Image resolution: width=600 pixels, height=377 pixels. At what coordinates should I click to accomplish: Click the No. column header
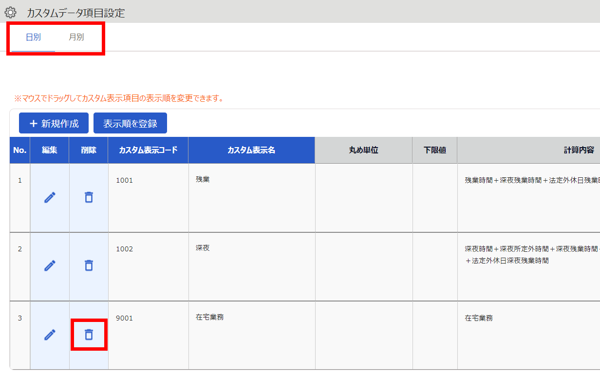point(20,150)
